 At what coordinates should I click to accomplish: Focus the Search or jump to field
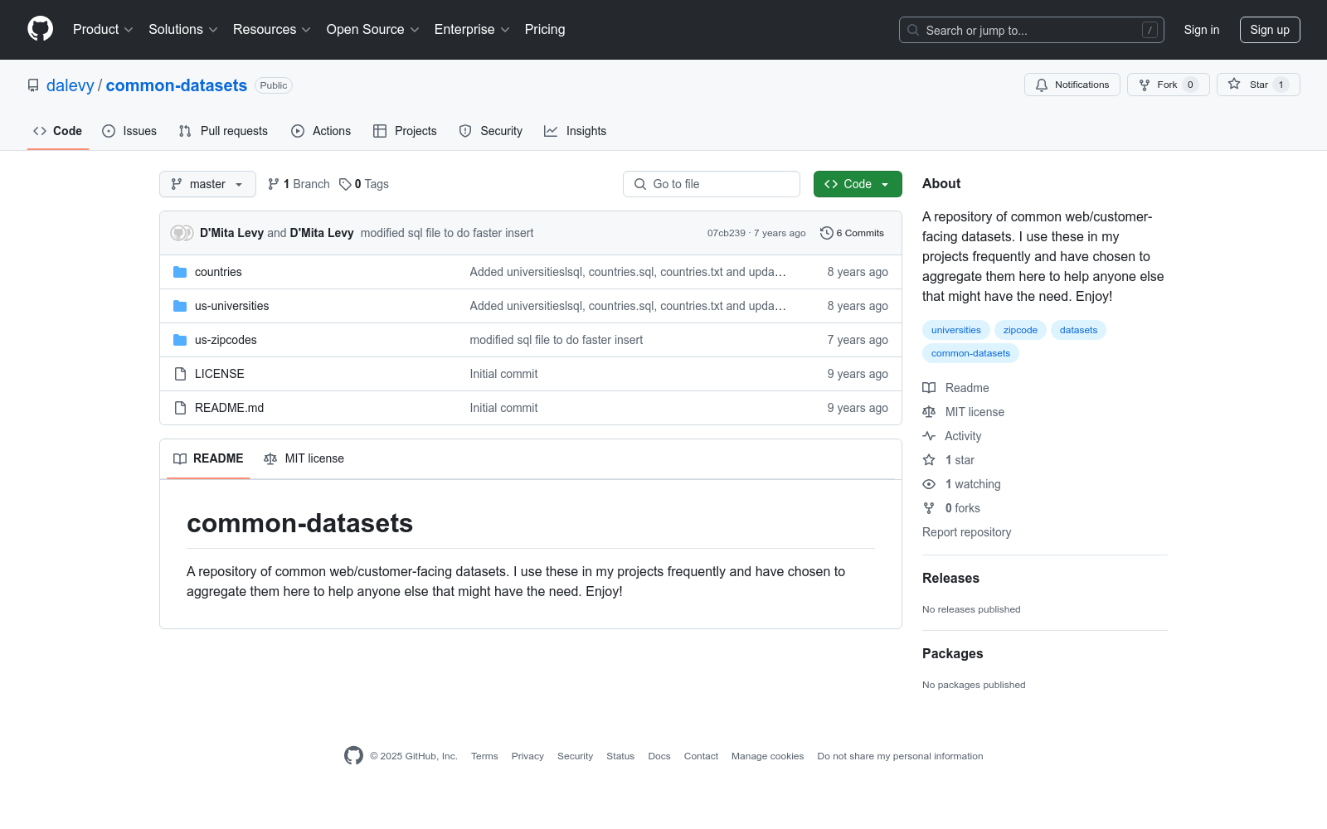1032,30
